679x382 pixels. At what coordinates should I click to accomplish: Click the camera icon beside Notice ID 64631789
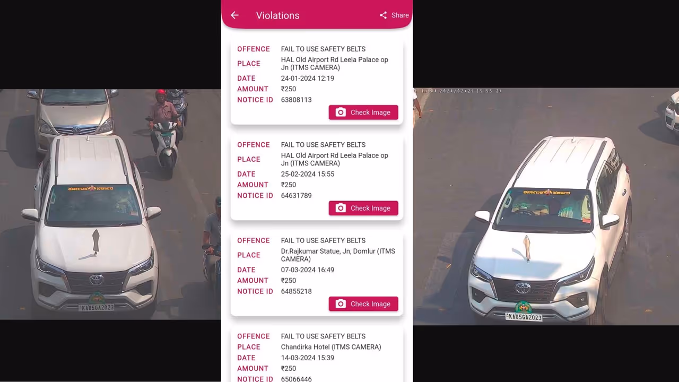pos(341,208)
